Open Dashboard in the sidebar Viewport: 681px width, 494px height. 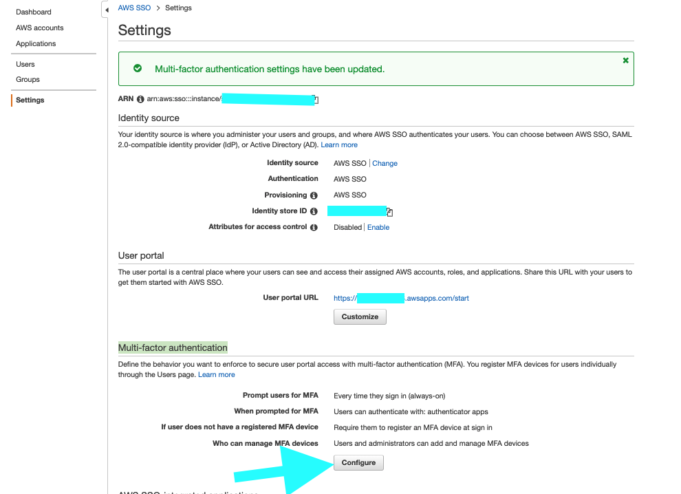tap(34, 12)
